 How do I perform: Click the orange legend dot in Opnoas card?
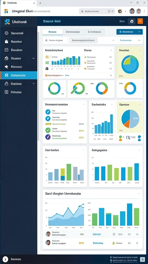[121, 140]
